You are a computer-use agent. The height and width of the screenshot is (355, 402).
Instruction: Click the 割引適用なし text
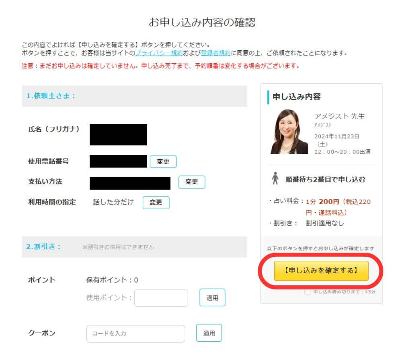tap(325, 223)
